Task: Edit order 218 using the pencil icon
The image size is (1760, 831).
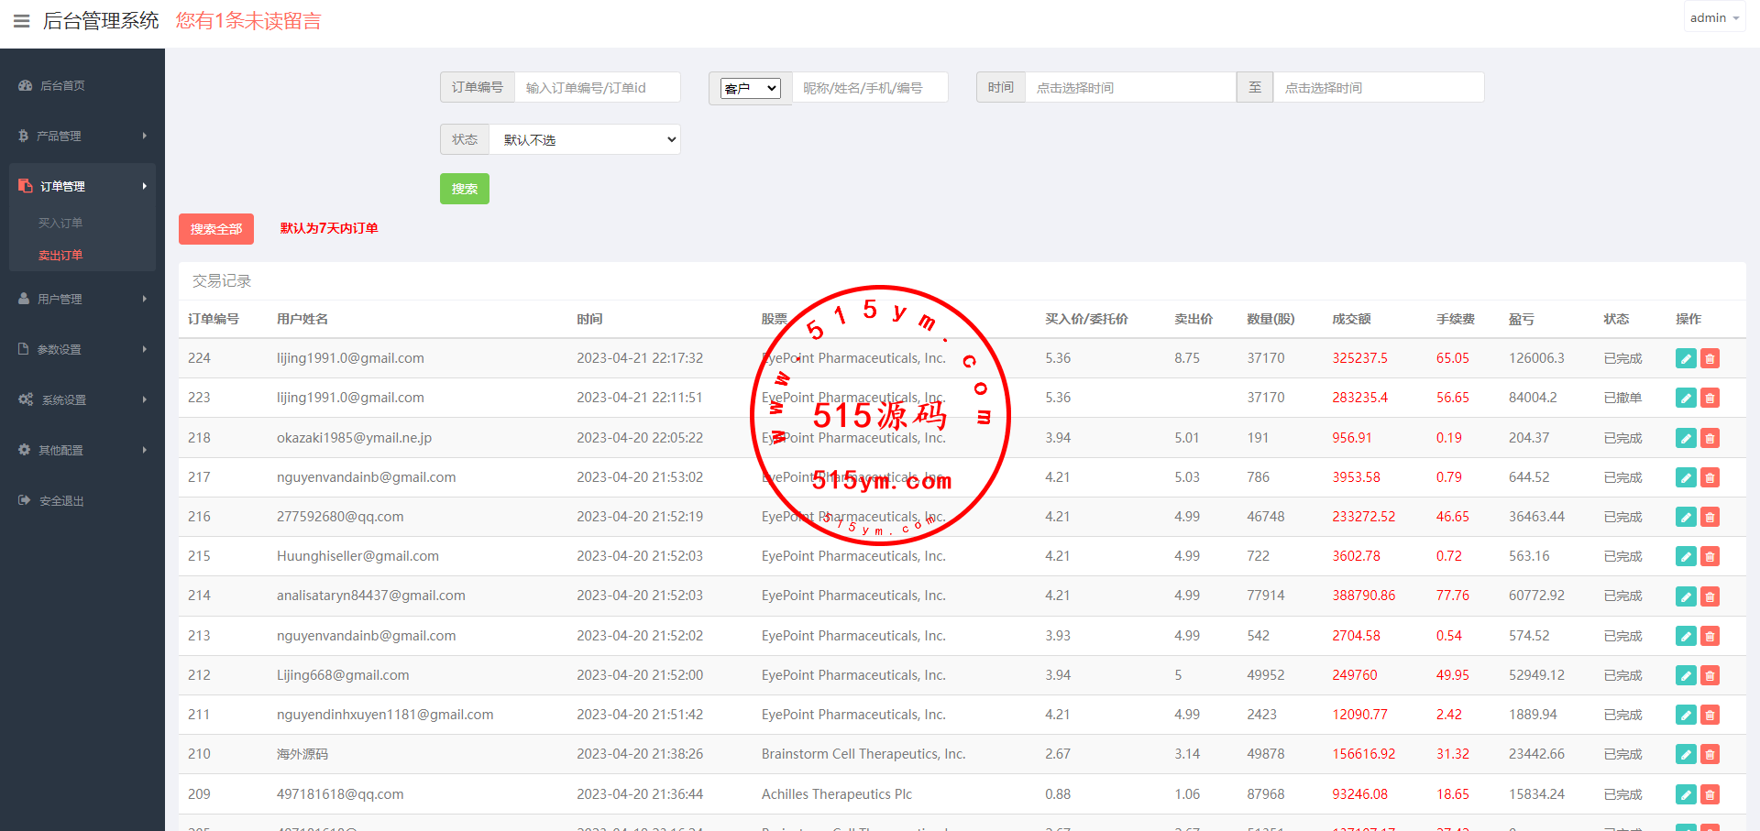Action: tap(1685, 438)
